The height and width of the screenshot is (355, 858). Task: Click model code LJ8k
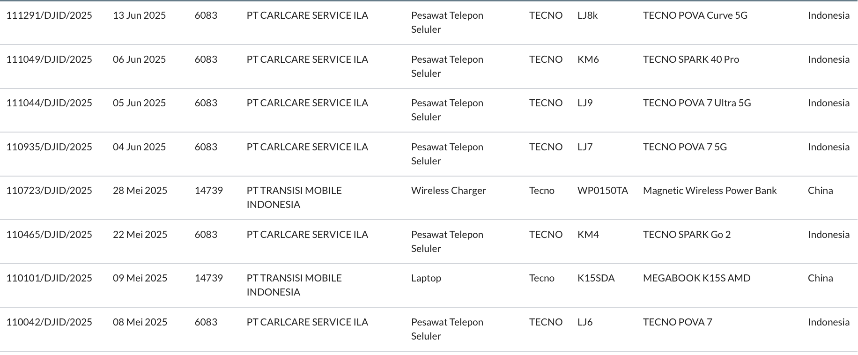point(587,15)
